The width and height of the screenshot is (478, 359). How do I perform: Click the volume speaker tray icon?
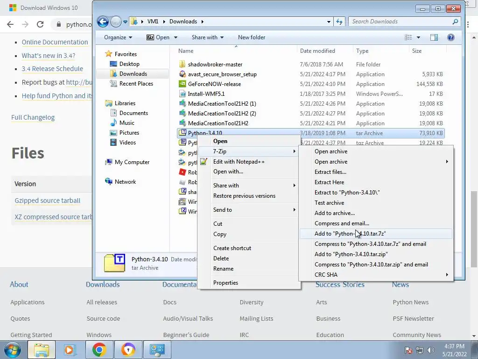[x=431, y=350]
